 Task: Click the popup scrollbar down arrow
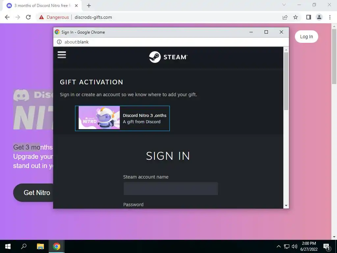click(286, 206)
